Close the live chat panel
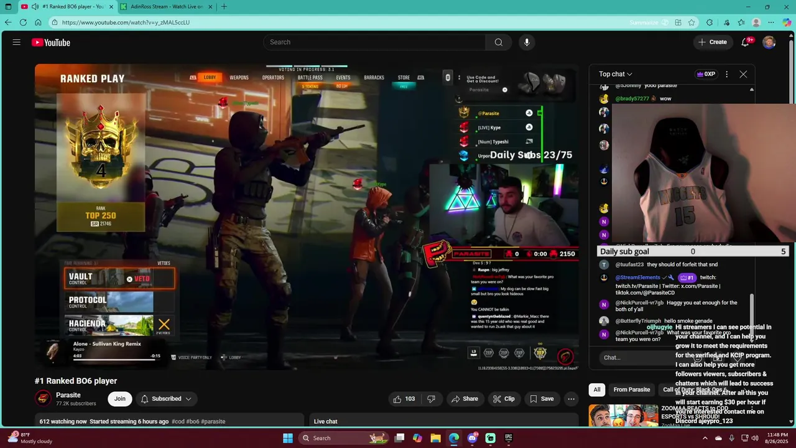The image size is (796, 448). tap(743, 74)
